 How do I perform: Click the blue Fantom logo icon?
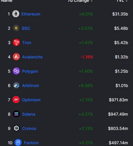[x=18, y=142]
